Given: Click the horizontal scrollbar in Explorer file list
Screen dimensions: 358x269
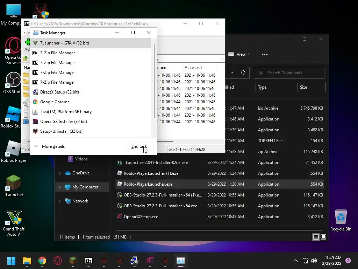Looking at the screenshot, I should click(219, 230).
